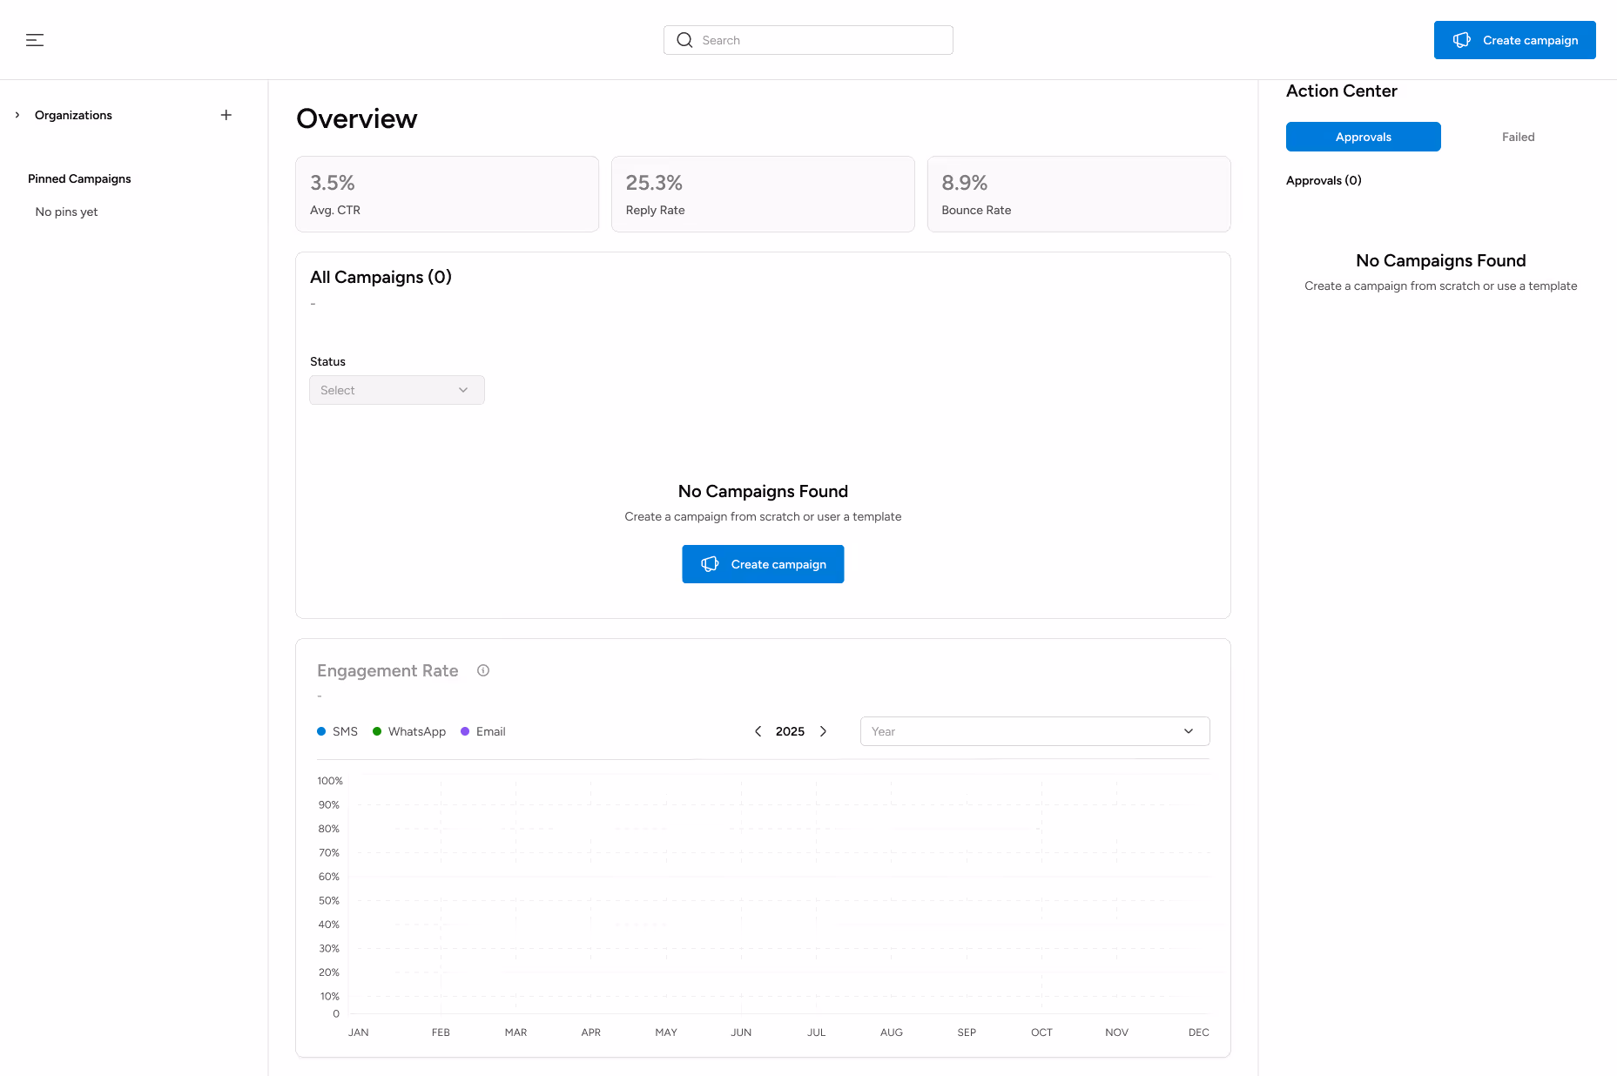Click the megaphone icon on top Create campaign button
This screenshot has width=1617, height=1076.
[x=1461, y=39]
